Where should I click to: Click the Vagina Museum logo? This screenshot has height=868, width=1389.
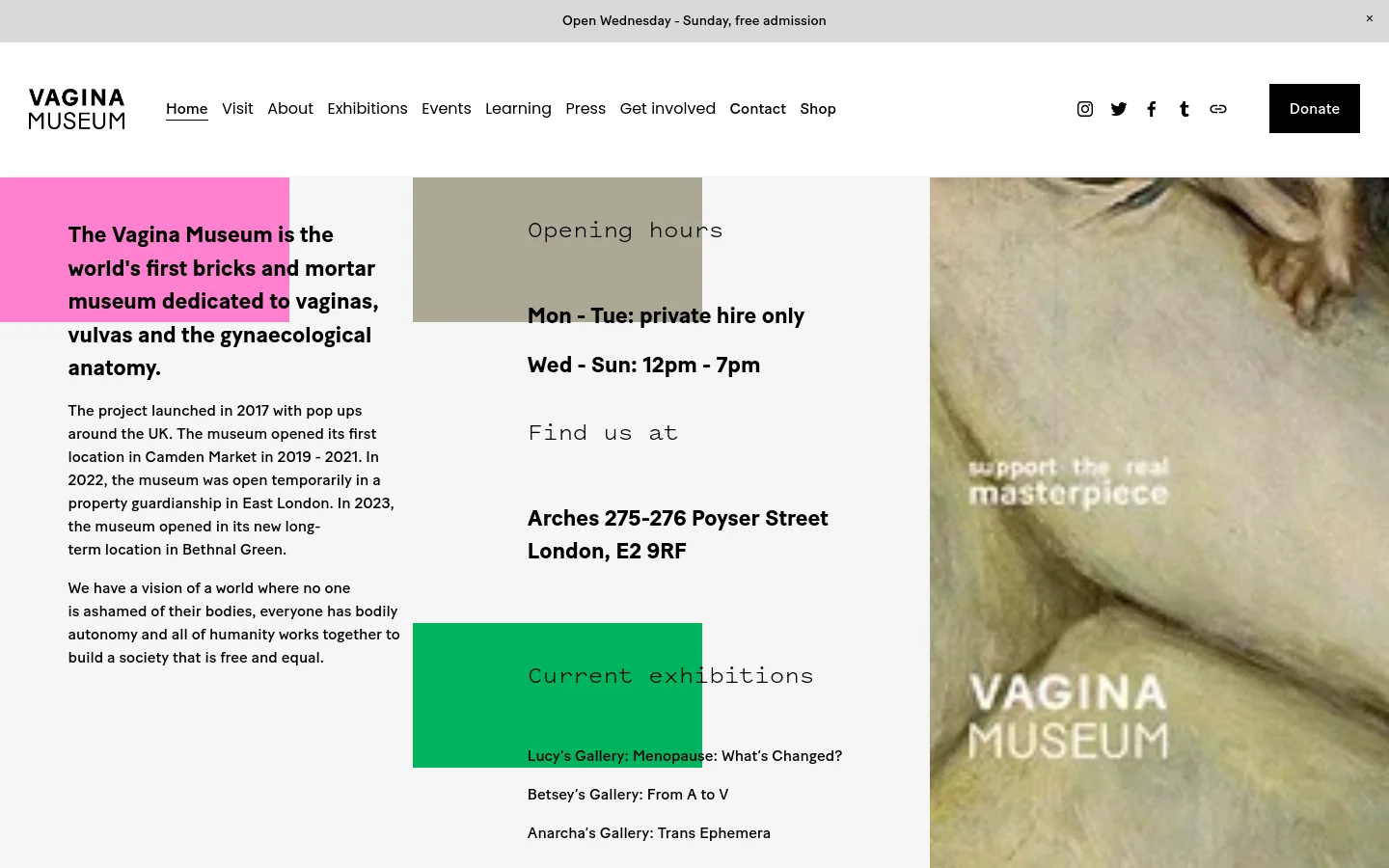(77, 109)
